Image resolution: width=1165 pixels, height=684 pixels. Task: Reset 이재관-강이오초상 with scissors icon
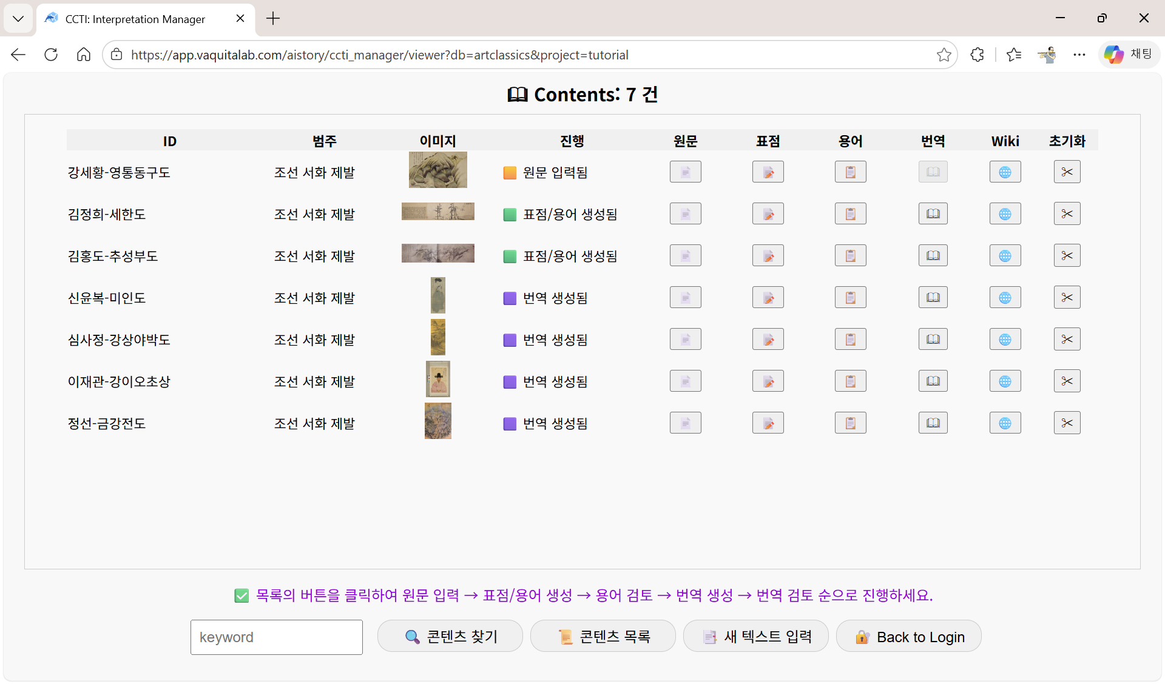[1067, 381]
